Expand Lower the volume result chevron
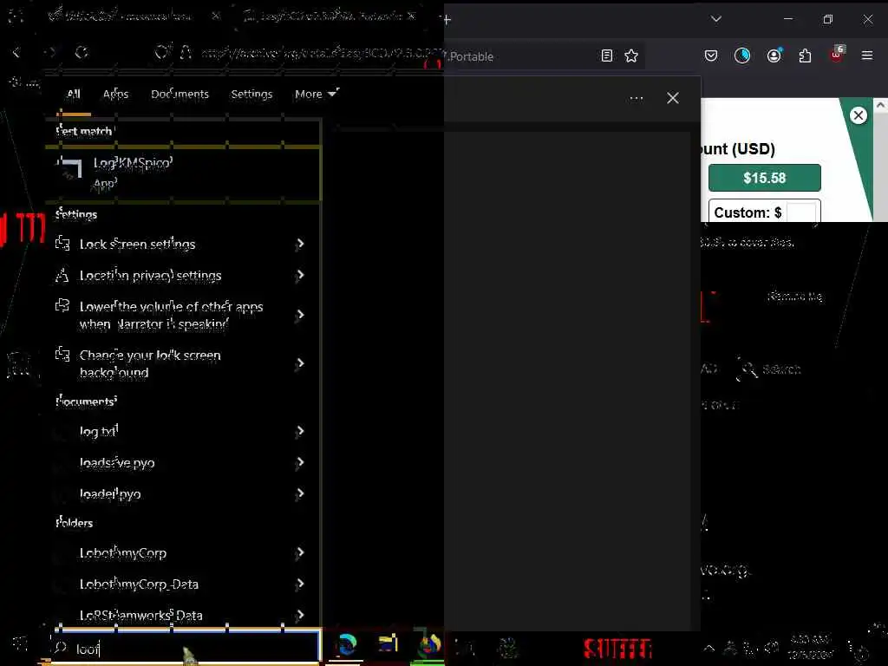This screenshot has height=666, width=888. 300,316
